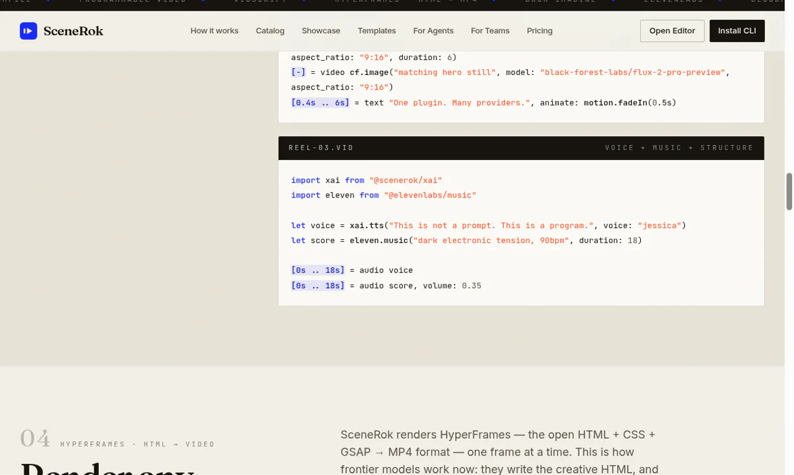Go to the Catalog page
Image resolution: width=794 pixels, height=475 pixels.
(x=270, y=31)
